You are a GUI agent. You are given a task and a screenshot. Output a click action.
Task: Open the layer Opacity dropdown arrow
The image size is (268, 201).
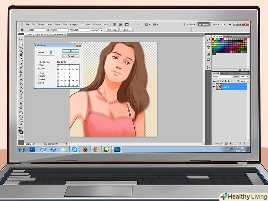247,77
